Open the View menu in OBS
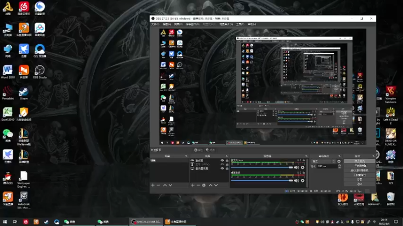 click(178, 24)
